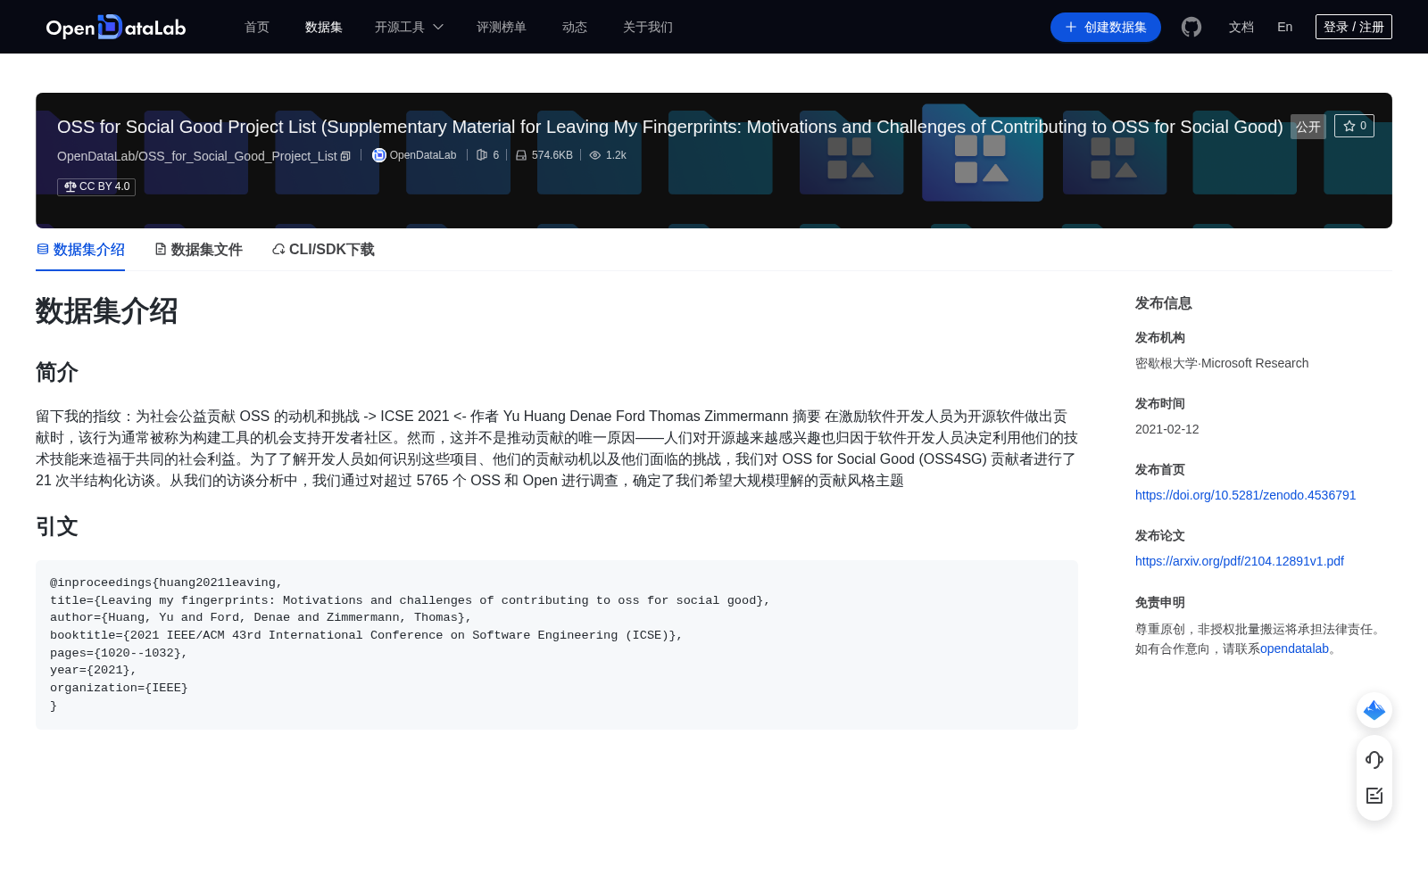Open the zenodo DOI homepage link
Image resolution: width=1428 pixels, height=892 pixels.
point(1245,495)
